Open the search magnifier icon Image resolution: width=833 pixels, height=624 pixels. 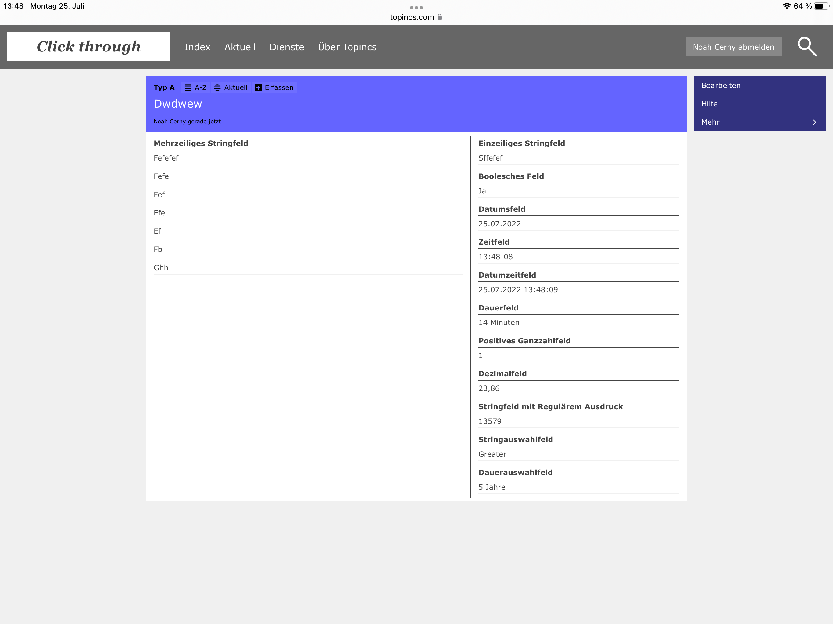pos(807,47)
